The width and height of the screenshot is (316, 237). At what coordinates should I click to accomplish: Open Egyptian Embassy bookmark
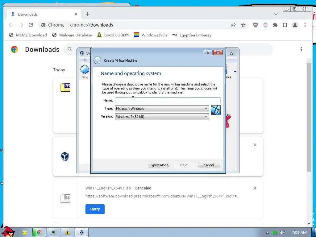coord(192,35)
